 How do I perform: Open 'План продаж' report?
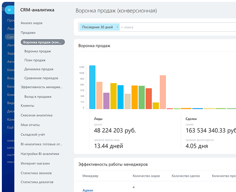coord(35,60)
